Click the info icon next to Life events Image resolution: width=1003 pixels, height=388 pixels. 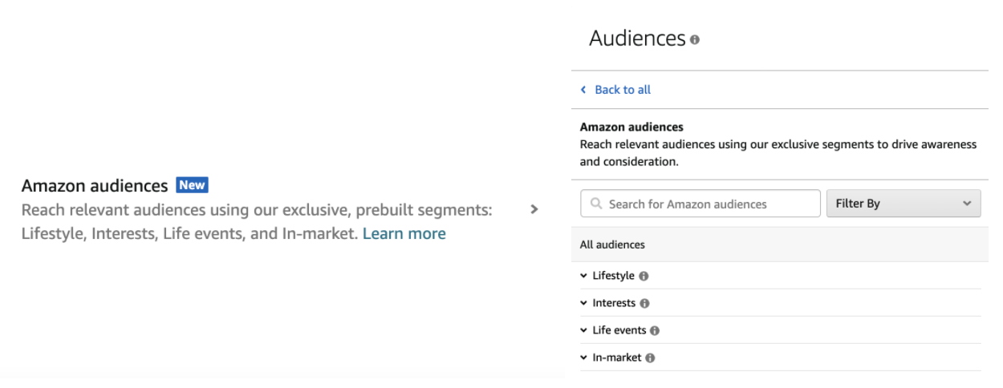point(655,331)
